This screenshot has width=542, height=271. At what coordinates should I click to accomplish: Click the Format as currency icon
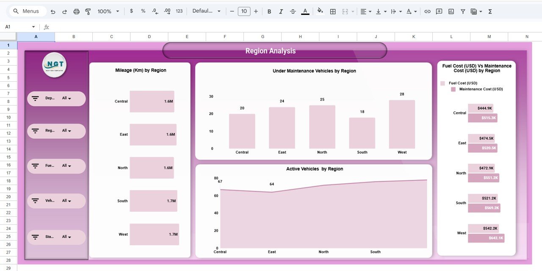click(x=132, y=11)
